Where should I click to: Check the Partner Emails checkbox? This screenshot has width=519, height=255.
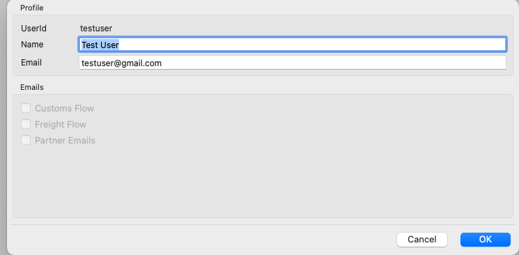(26, 140)
